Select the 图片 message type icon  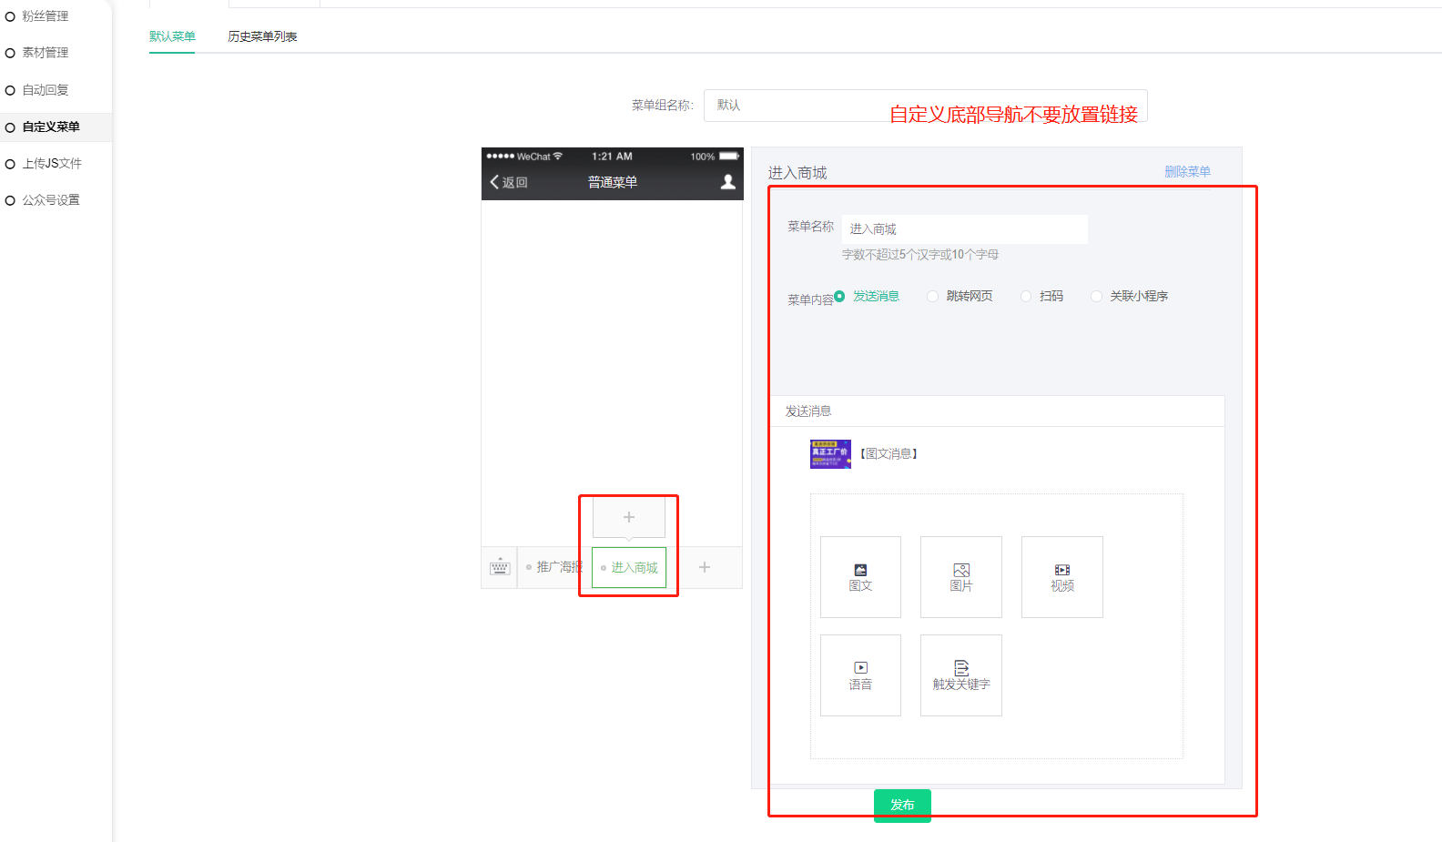click(960, 577)
